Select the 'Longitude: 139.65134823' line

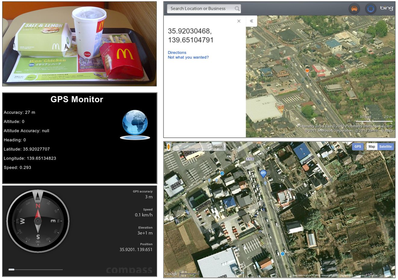coord(30,158)
